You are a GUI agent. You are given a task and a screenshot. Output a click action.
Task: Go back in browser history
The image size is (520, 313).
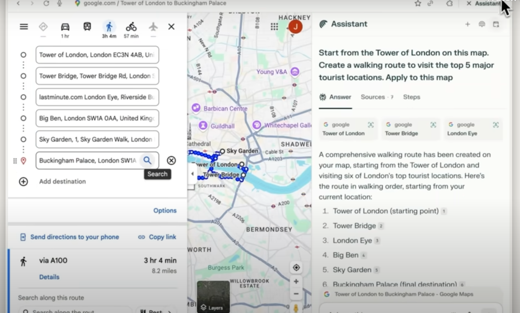18,3
